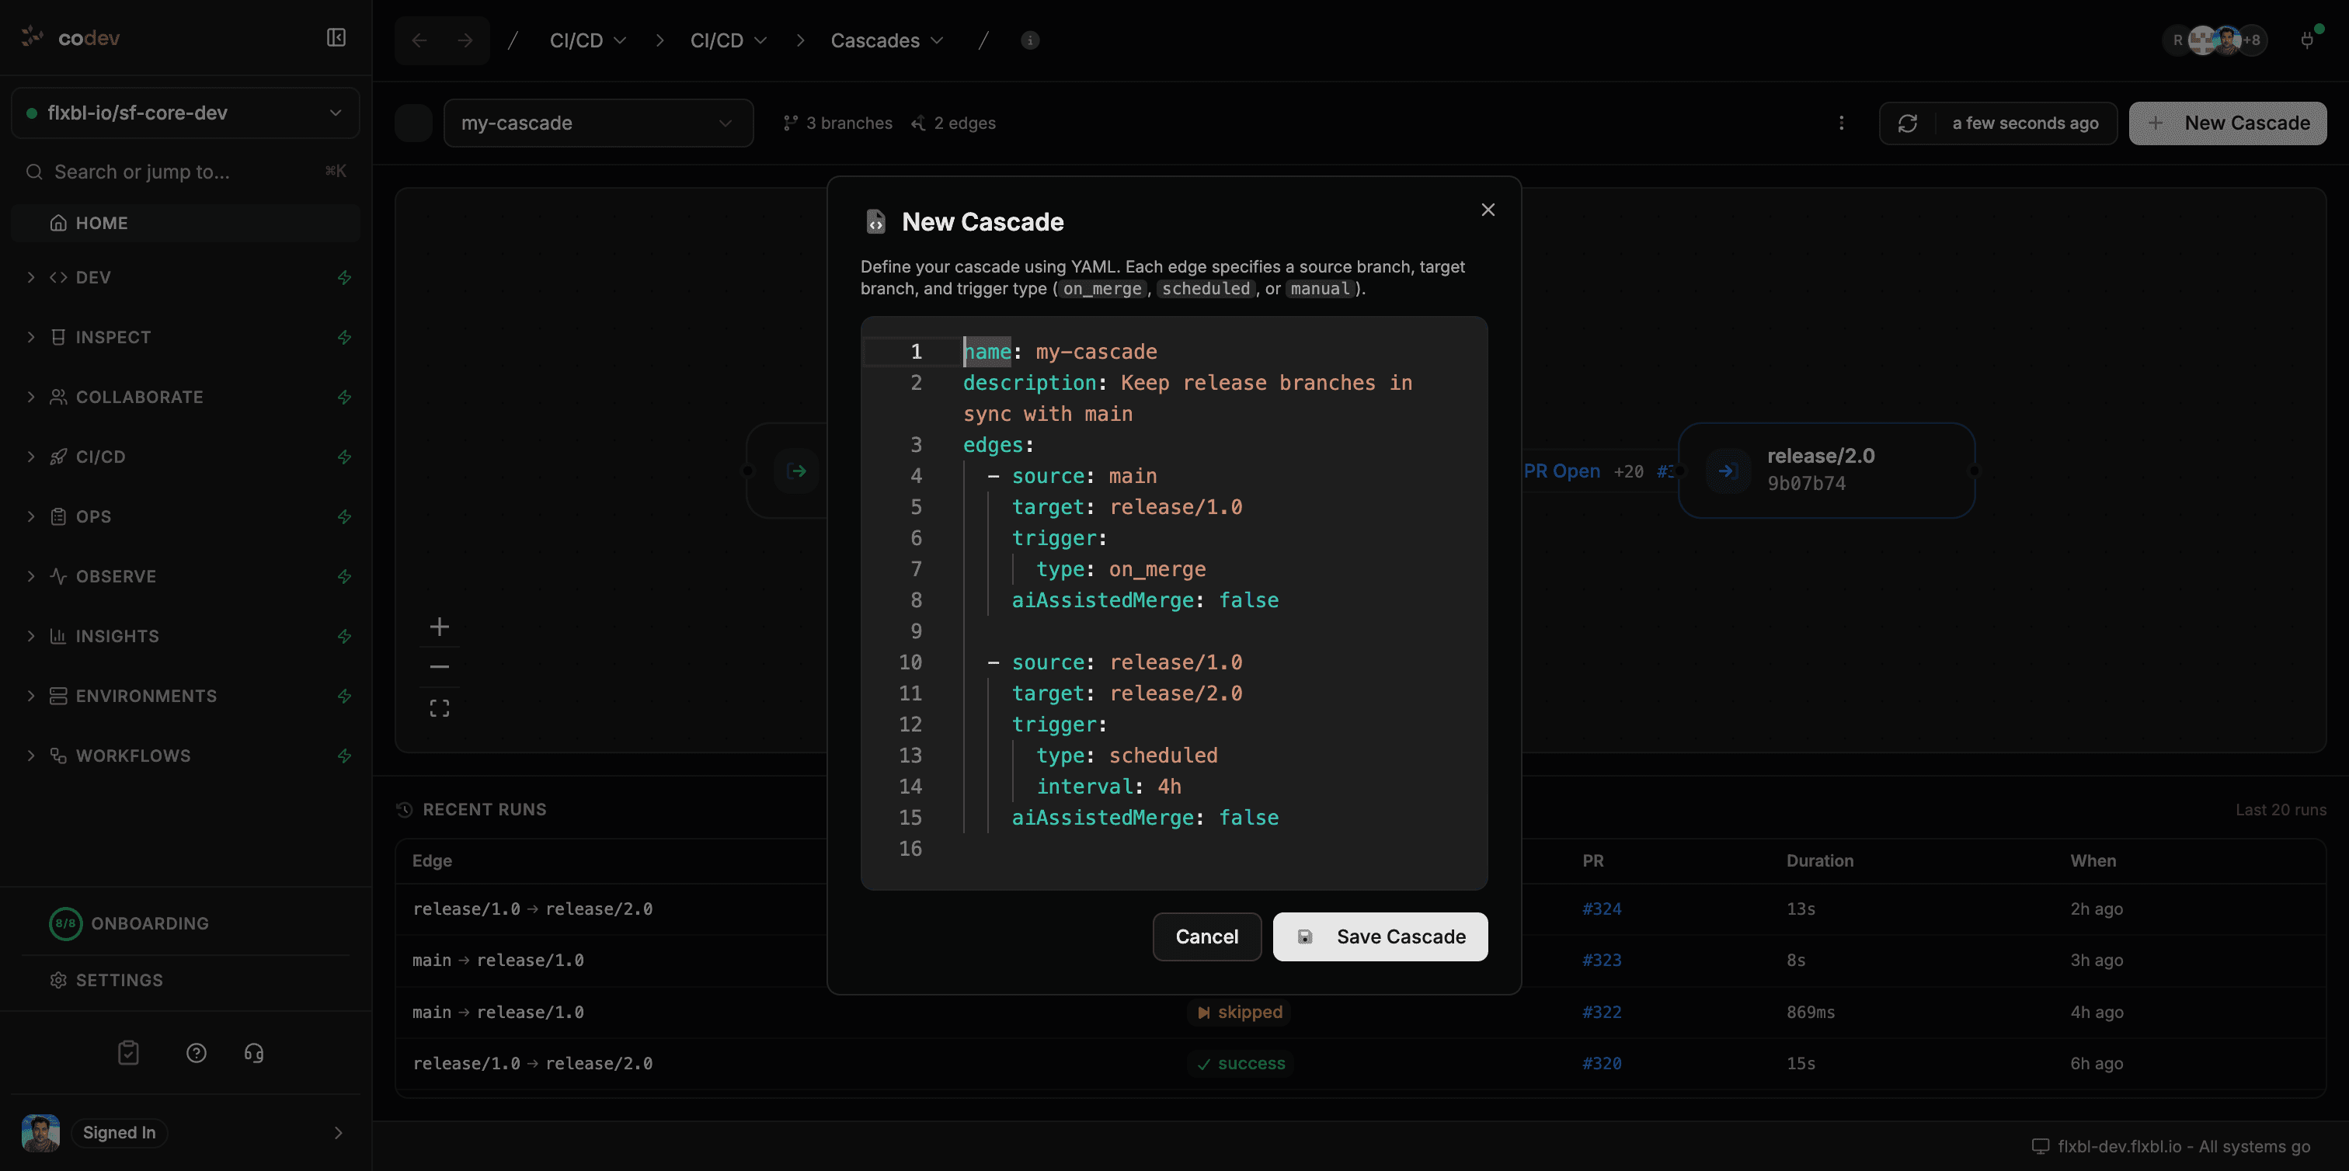2349x1171 pixels.
Task: Click the COLLABORATE lightning bolt icon
Action: coord(345,398)
